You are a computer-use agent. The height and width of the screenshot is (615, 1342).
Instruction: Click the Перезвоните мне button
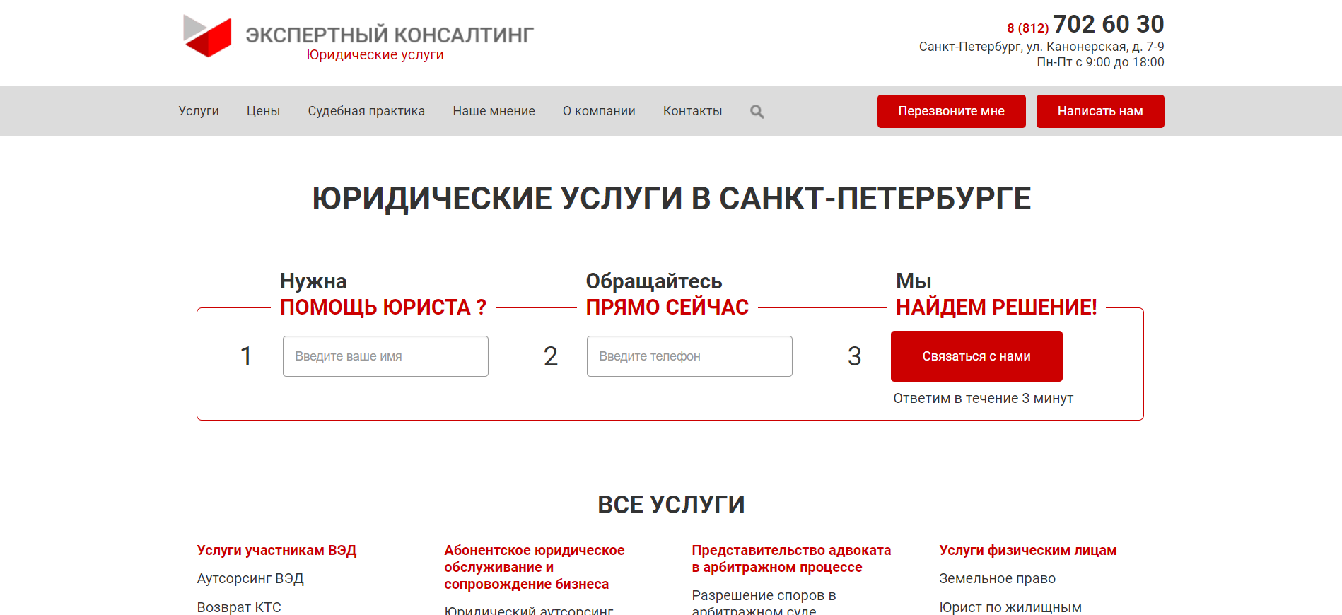(x=951, y=111)
